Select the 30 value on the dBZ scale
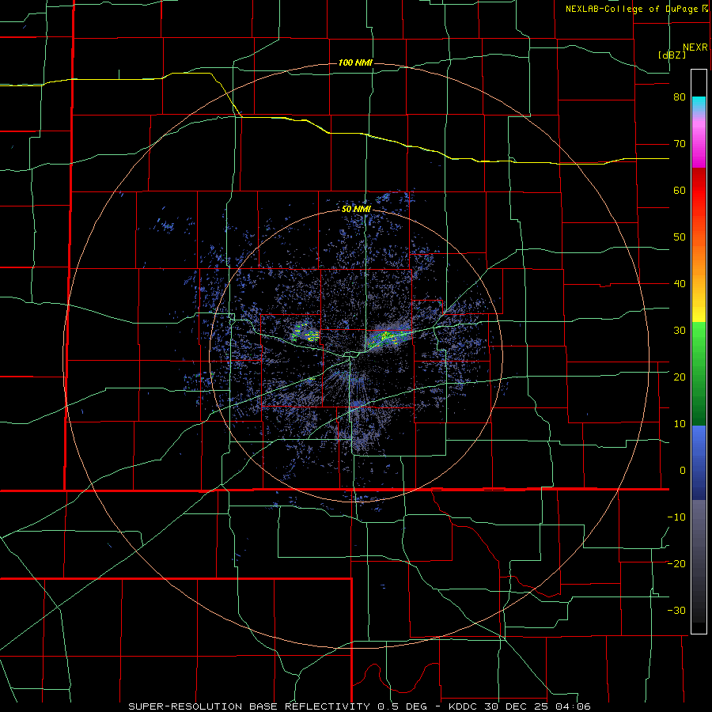The width and height of the screenshot is (712, 712). tap(680, 330)
